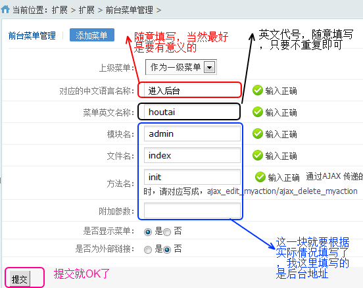
Task: Select 是 for 是否为外部链接
Action: (148, 250)
